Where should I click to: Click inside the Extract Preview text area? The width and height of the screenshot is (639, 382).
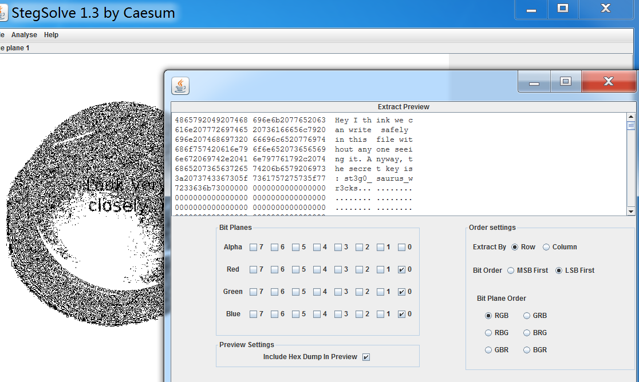point(399,164)
